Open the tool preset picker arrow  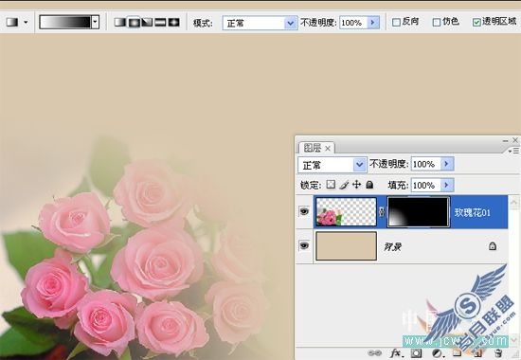click(x=26, y=23)
